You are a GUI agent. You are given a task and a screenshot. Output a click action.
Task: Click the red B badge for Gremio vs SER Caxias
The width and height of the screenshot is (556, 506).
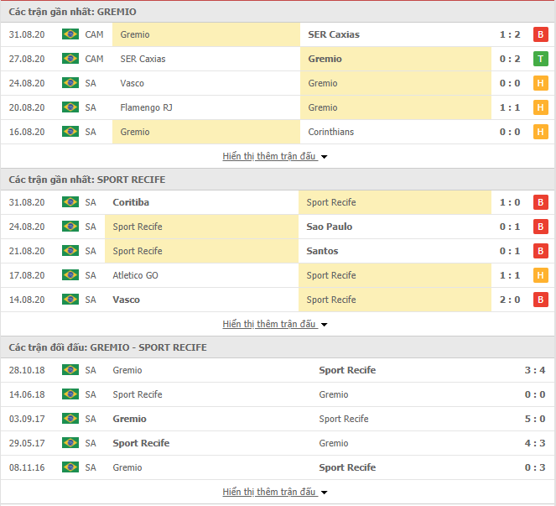tap(540, 34)
